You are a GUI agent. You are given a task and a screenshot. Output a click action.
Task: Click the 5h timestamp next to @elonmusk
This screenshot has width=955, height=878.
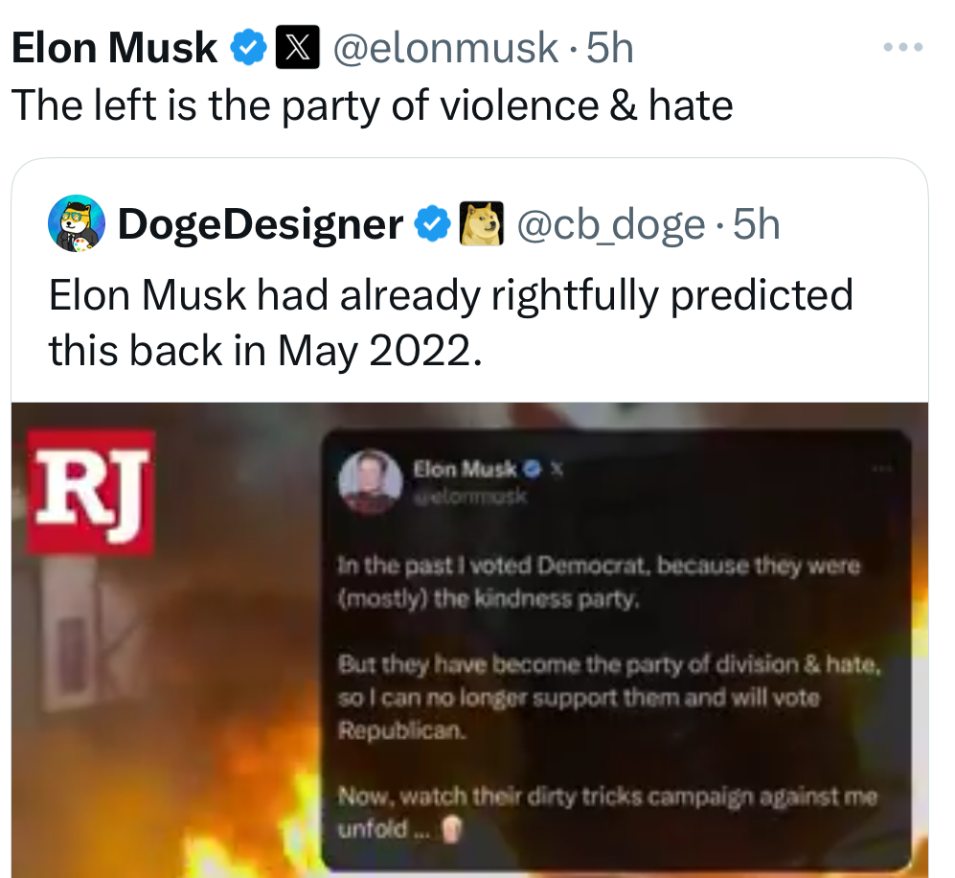610,47
